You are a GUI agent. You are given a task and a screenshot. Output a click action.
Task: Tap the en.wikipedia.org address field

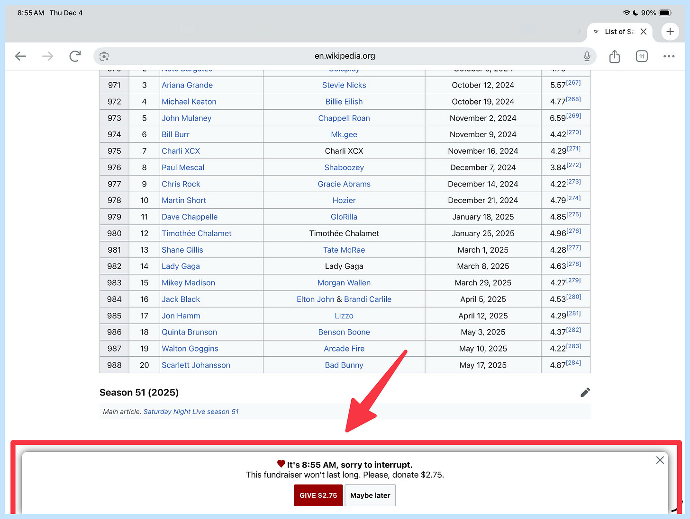coord(345,56)
